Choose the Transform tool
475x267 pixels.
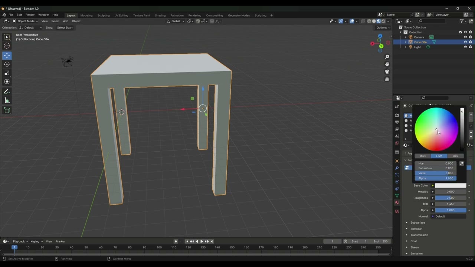pos(7,82)
